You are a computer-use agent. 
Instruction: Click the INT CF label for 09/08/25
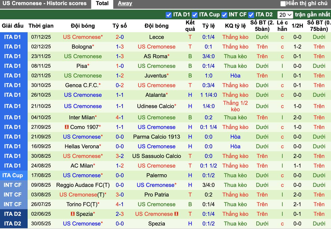coord(12,185)
